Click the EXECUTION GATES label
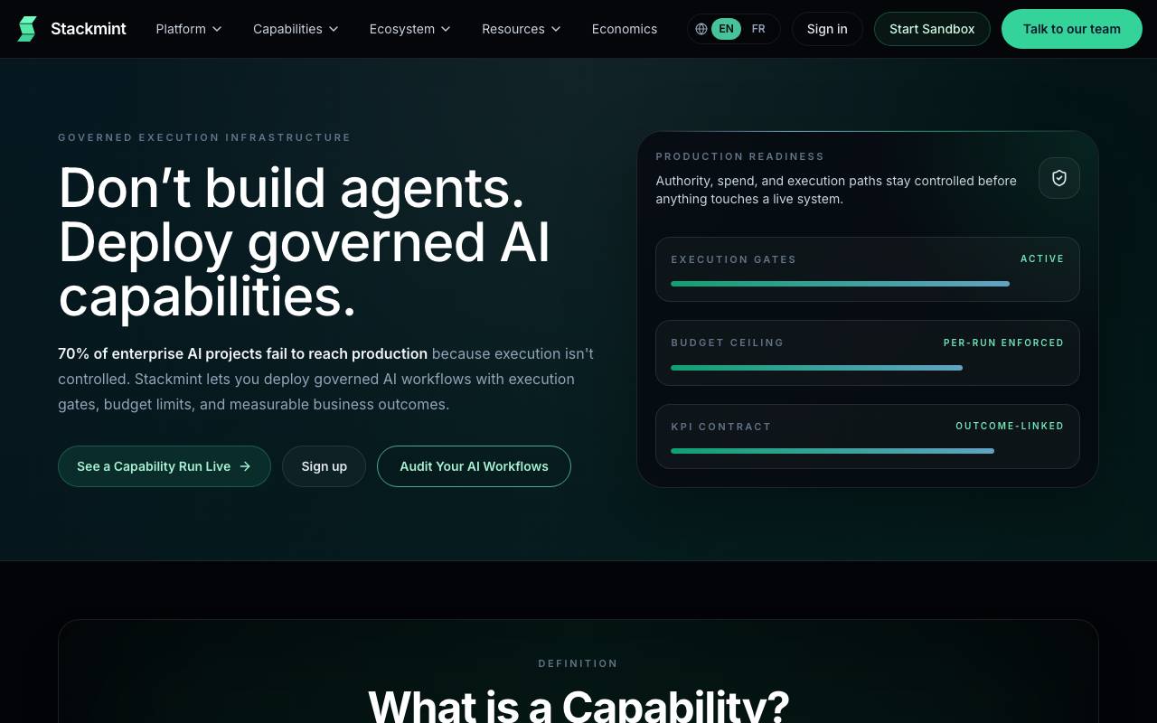1157x723 pixels. click(733, 259)
